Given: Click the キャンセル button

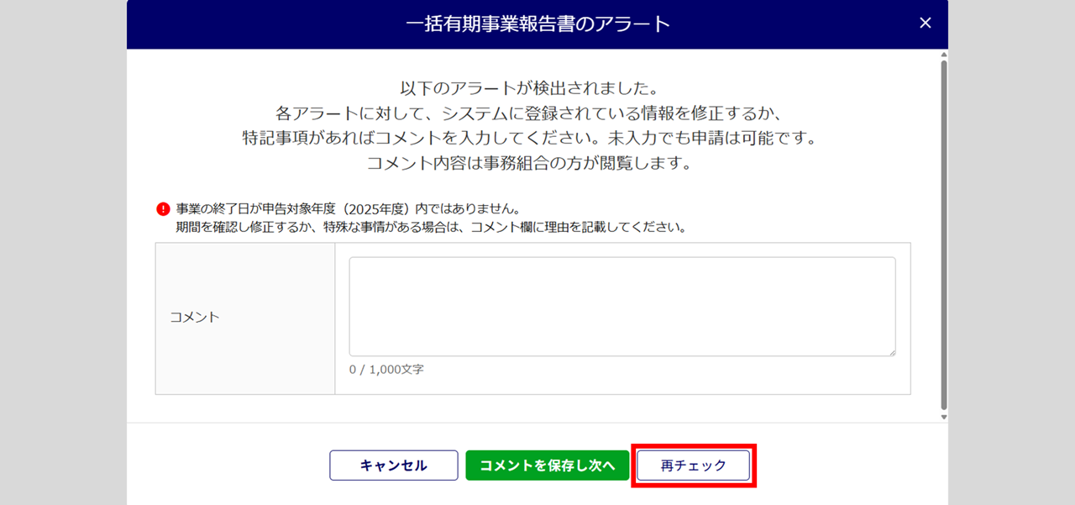Looking at the screenshot, I should click(394, 466).
